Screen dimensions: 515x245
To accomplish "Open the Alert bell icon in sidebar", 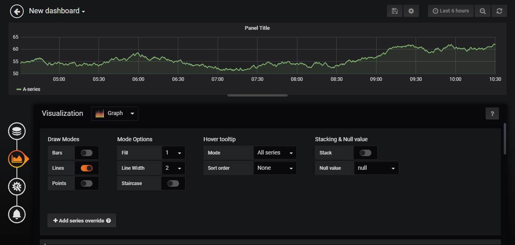I will 16,214.
